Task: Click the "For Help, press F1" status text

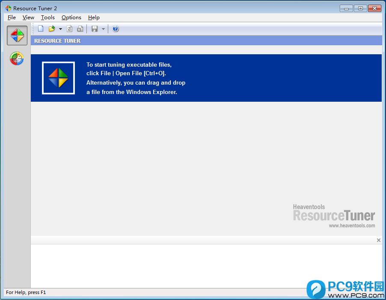Action: (26, 292)
